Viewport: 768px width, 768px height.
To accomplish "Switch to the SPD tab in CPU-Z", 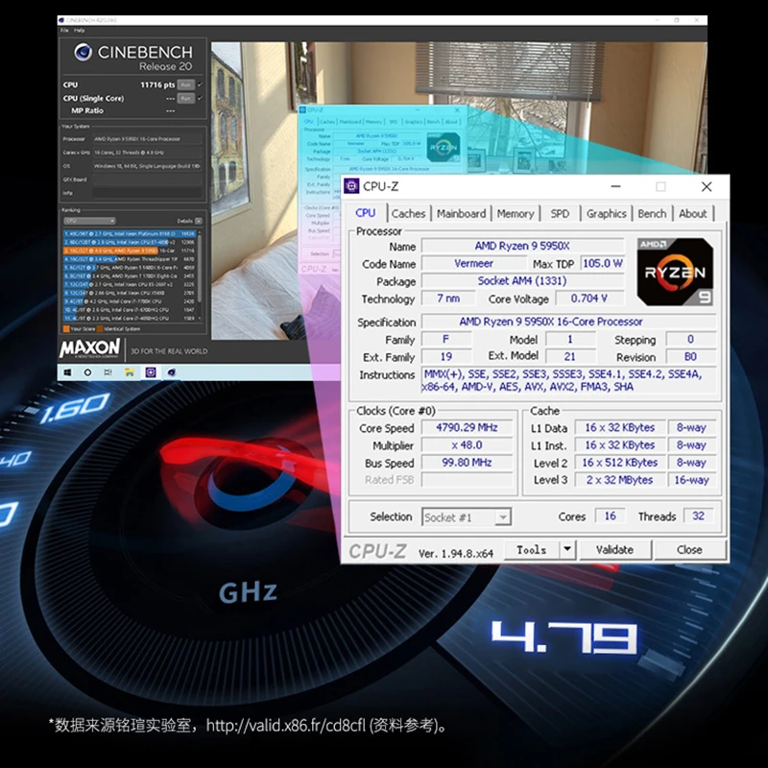I will coord(560,213).
